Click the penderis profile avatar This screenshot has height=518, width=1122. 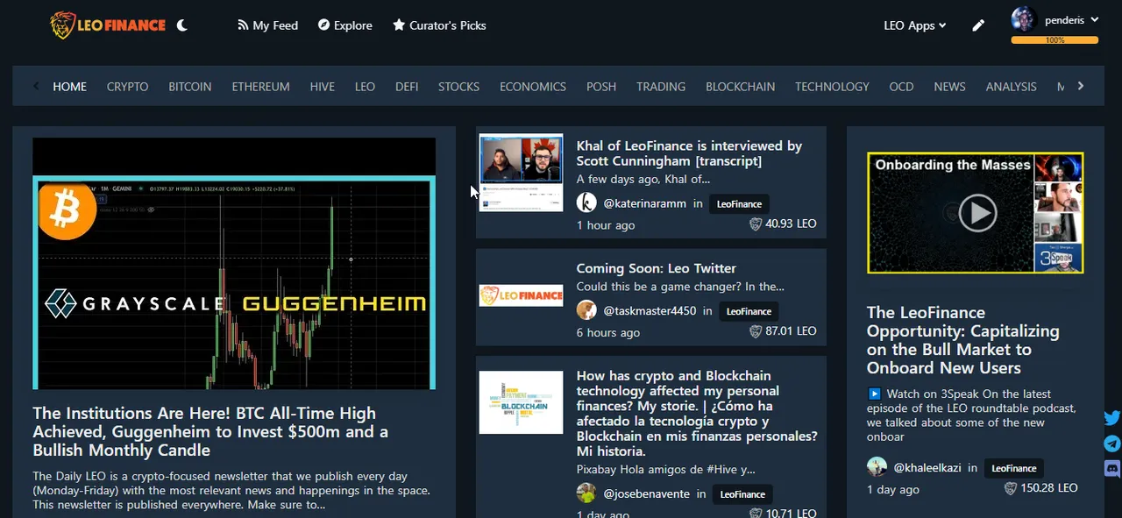click(x=1024, y=18)
